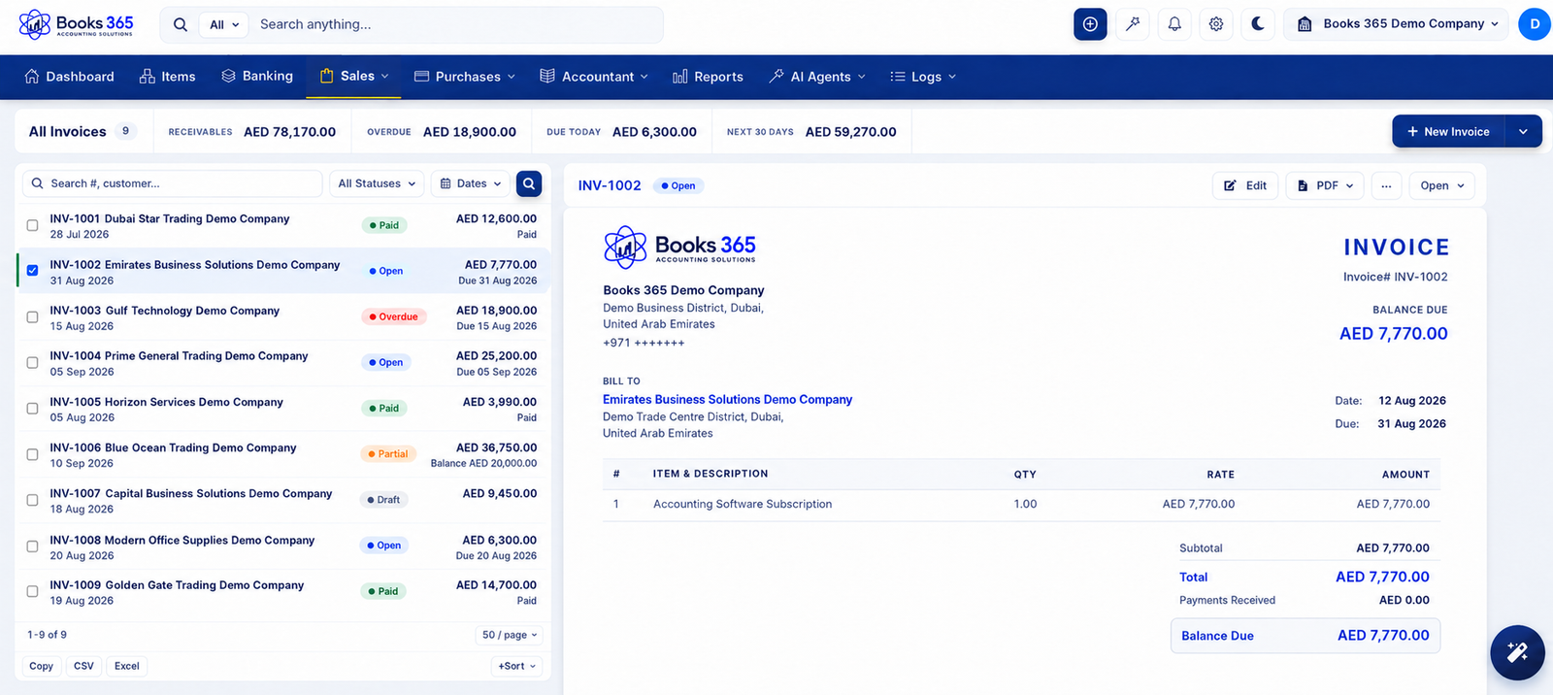Open the notifications bell
This screenshot has width=1553, height=695.
(1174, 24)
